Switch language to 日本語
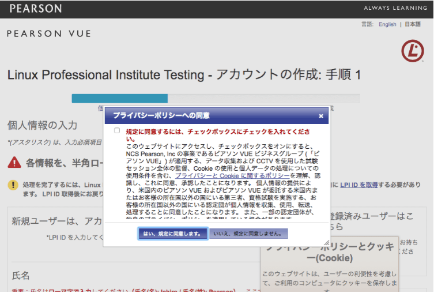 coord(413,24)
